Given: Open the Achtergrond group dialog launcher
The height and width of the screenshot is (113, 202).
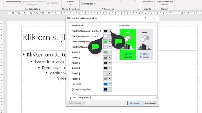Looking at the screenshot, I should [x=139, y=9].
